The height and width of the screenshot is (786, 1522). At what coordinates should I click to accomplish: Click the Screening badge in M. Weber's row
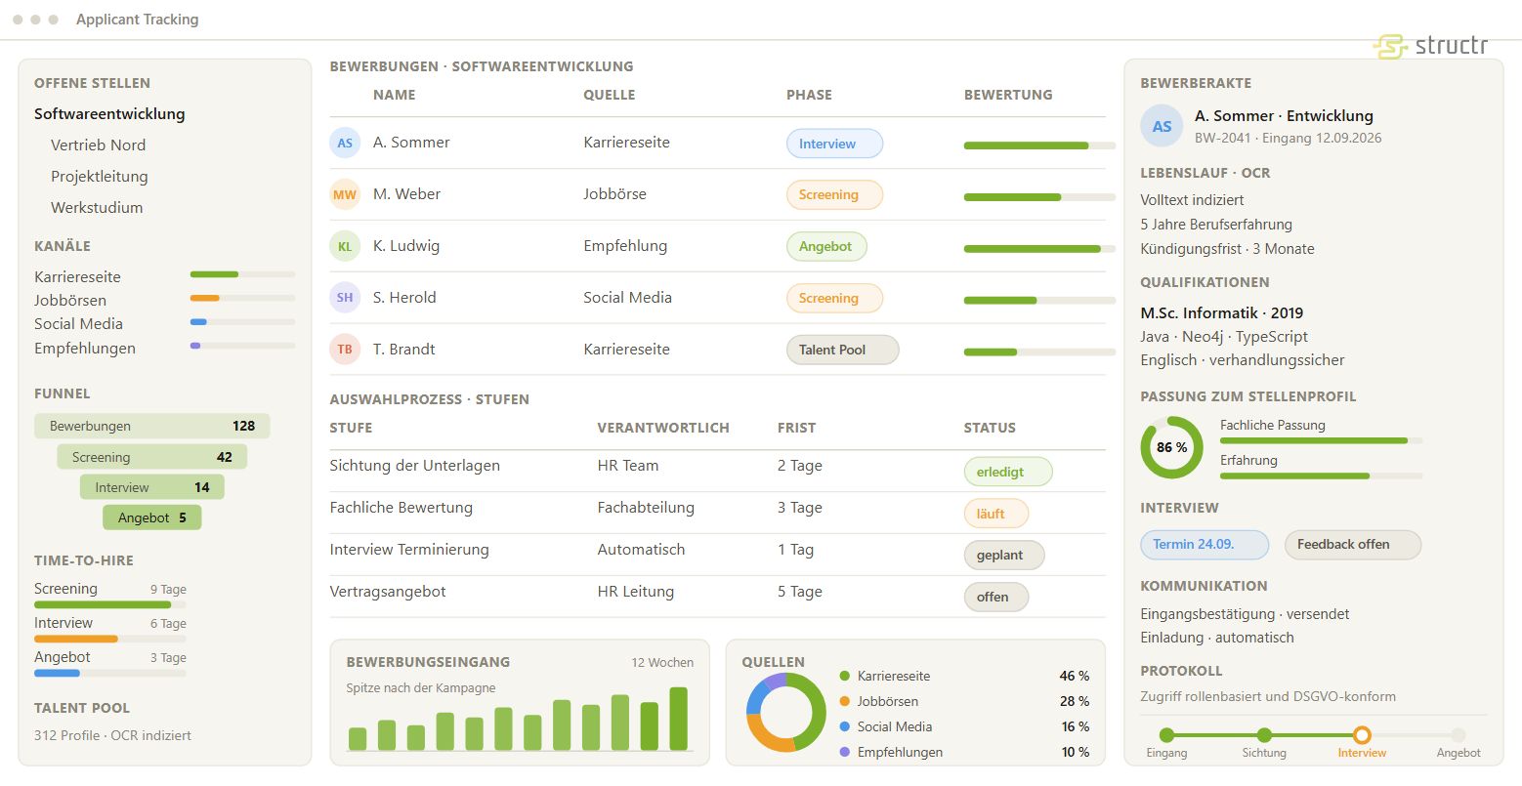coord(834,194)
